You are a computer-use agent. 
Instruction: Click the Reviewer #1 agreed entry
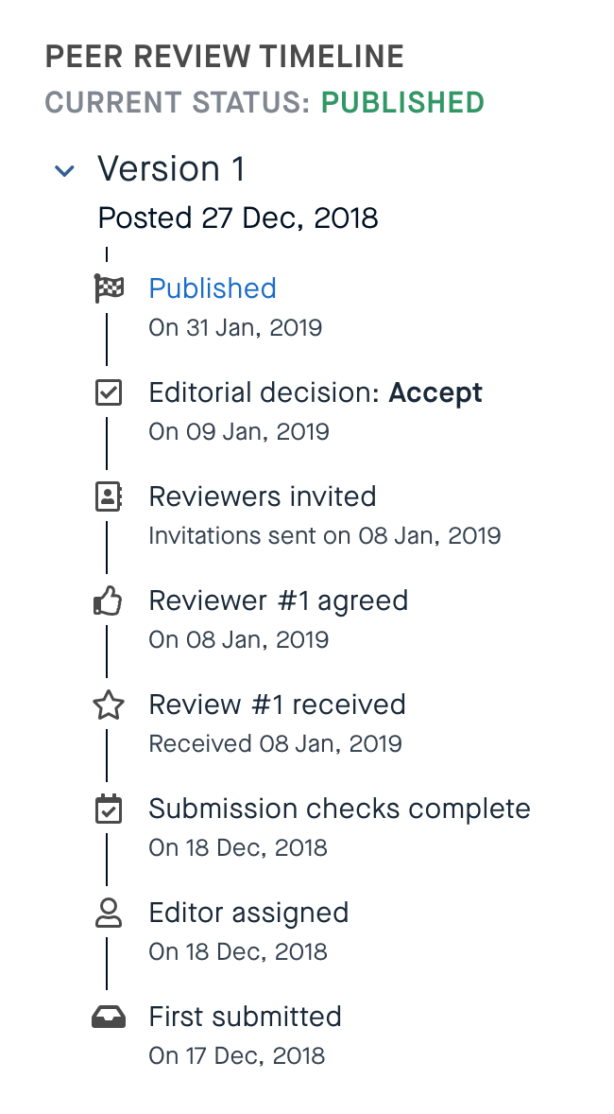(x=279, y=601)
